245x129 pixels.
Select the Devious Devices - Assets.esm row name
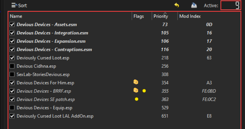click(x=47, y=24)
